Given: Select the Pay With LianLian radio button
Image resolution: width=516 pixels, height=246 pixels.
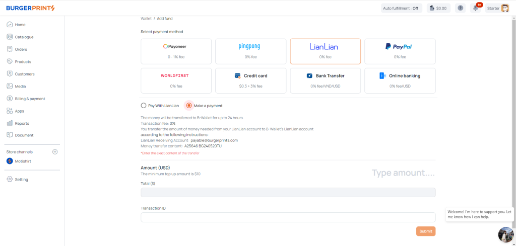Looking at the screenshot, I should (x=144, y=106).
